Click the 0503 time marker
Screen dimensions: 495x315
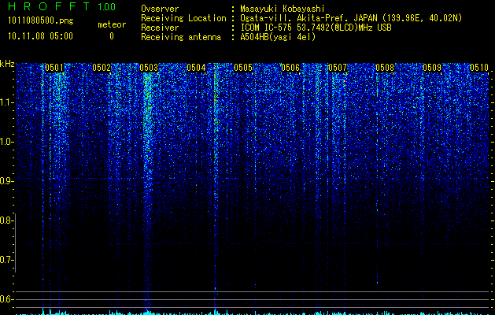click(149, 68)
